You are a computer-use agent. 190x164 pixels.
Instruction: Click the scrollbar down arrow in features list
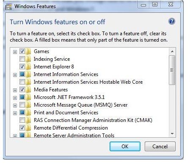tap(172, 133)
